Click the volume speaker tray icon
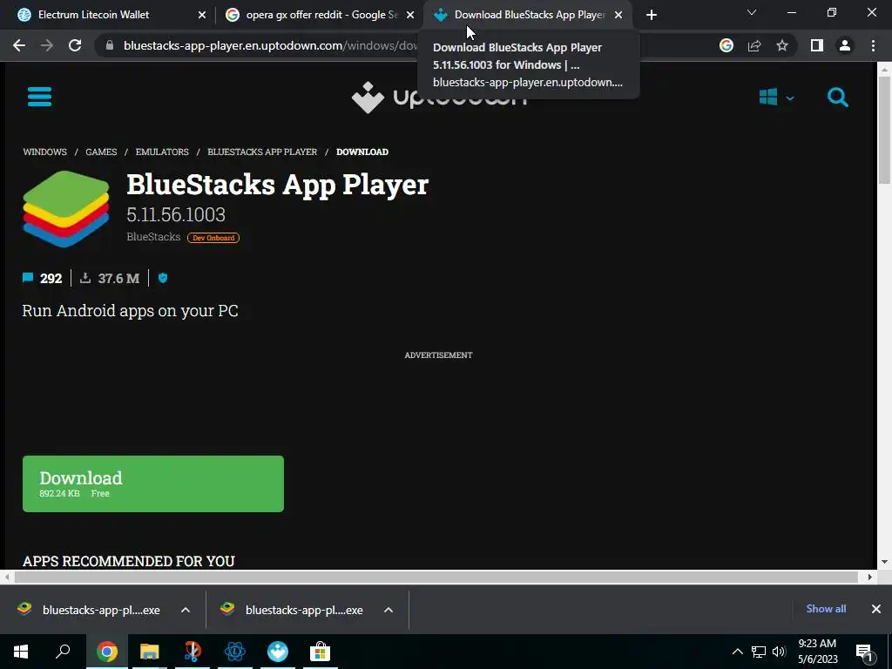The image size is (892, 669). click(x=779, y=652)
